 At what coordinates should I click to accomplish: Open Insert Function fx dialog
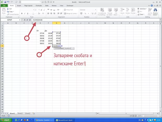coord(30,20)
